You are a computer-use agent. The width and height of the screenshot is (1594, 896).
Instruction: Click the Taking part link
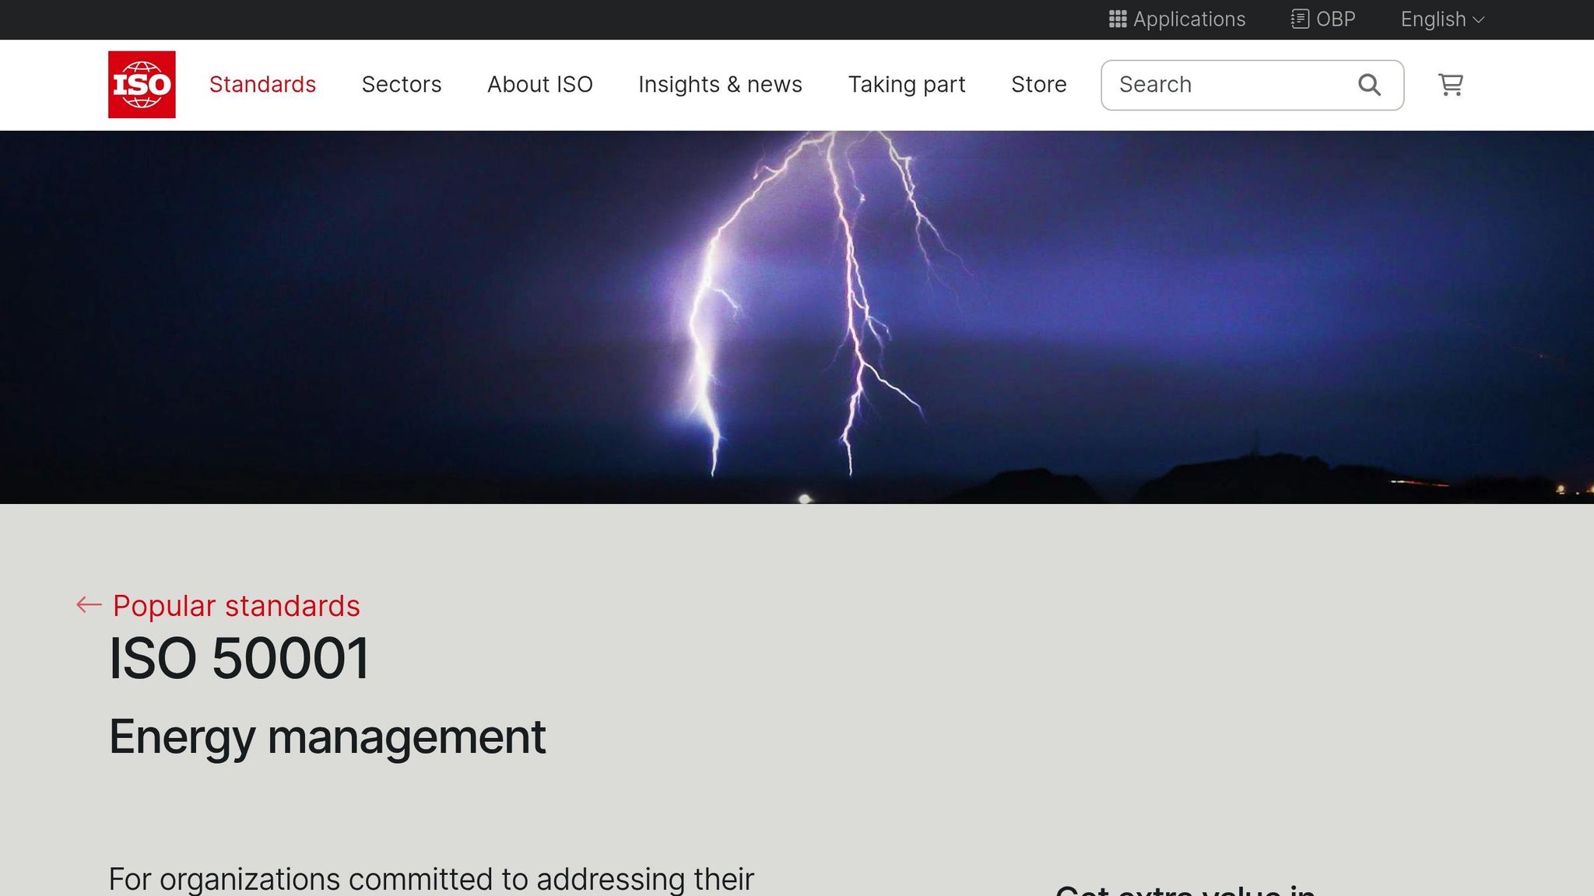(907, 84)
